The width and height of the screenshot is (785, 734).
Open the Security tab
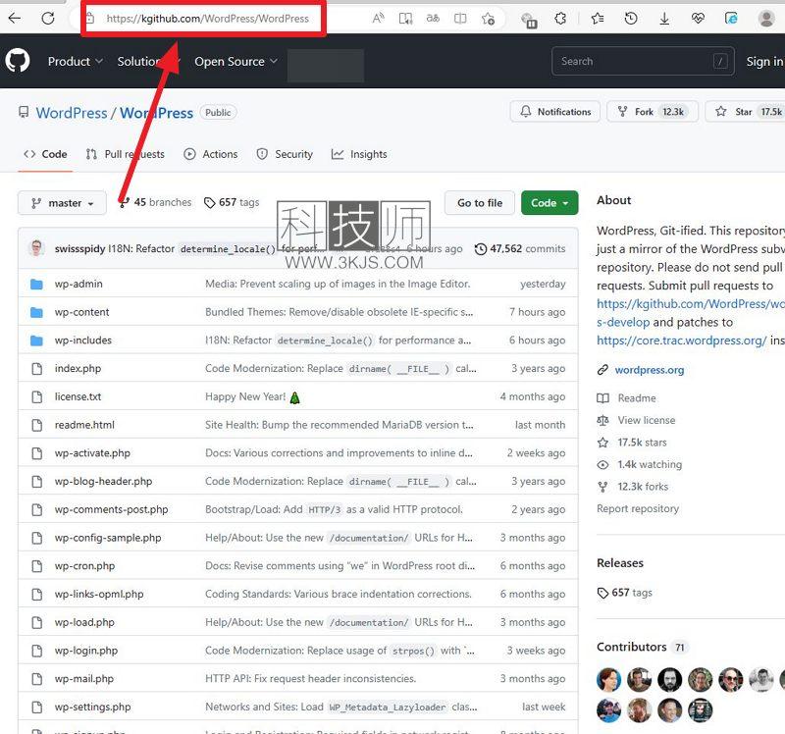[285, 154]
